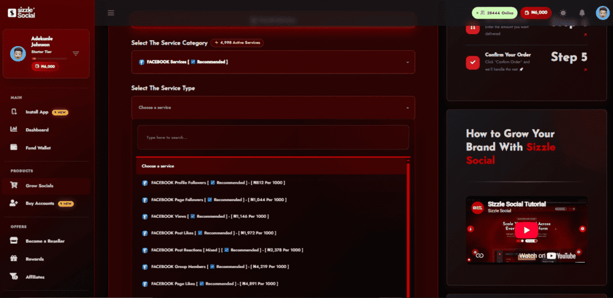Open Install App in sidebar
This screenshot has height=298, width=613.
point(37,112)
